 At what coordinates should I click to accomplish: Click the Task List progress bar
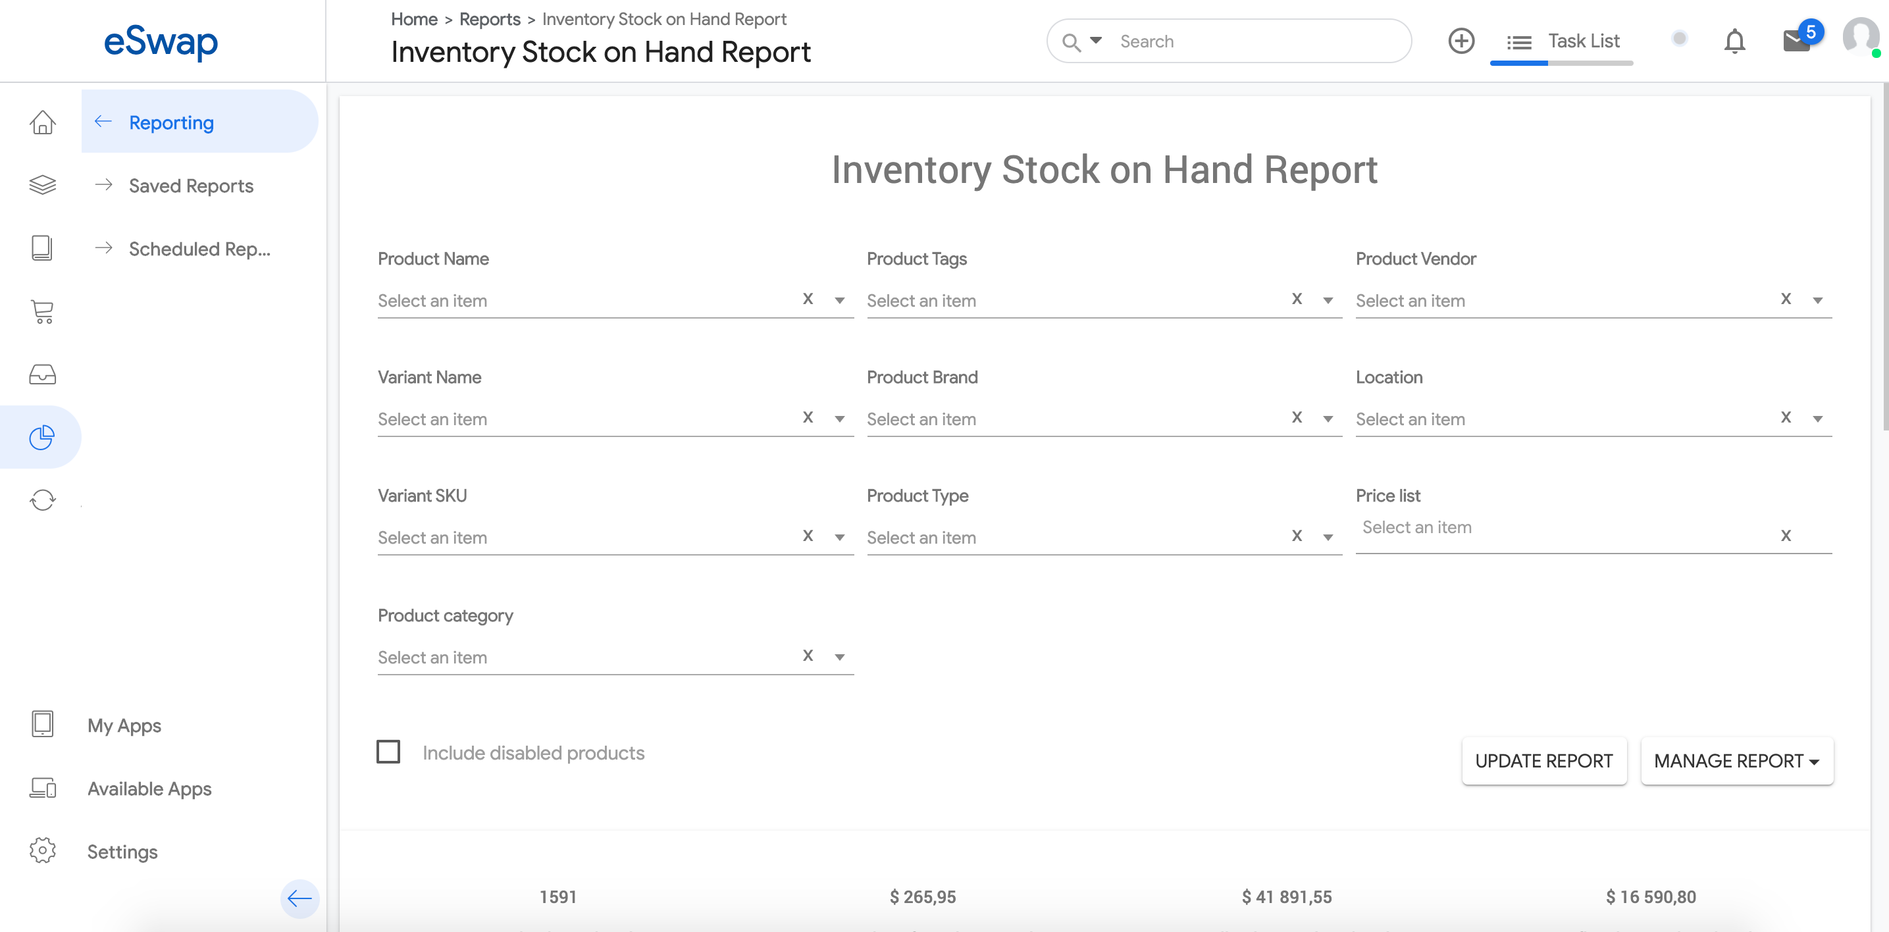tap(1561, 63)
